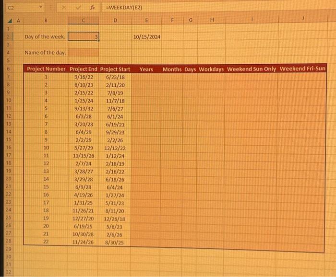This screenshot has height=277, width=336.
Task: Click Project Start date 12/12/22
Action: click(x=115, y=148)
